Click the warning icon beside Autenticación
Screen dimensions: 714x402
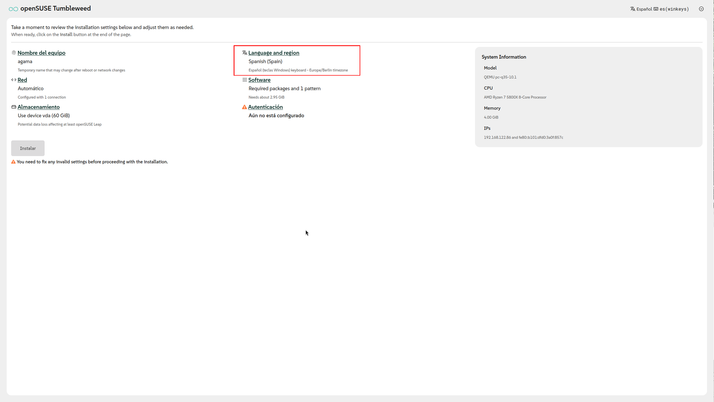pyautogui.click(x=244, y=107)
